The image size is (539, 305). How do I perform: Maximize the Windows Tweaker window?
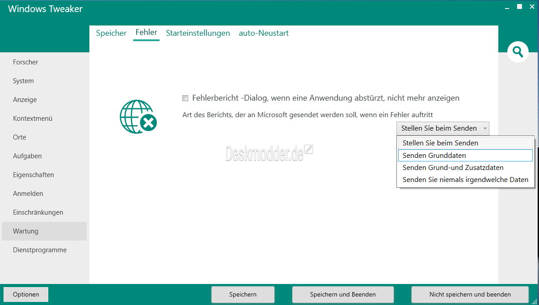click(x=519, y=7)
